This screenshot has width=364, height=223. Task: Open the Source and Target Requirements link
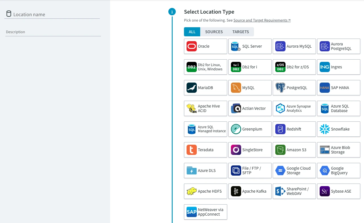[260, 20]
